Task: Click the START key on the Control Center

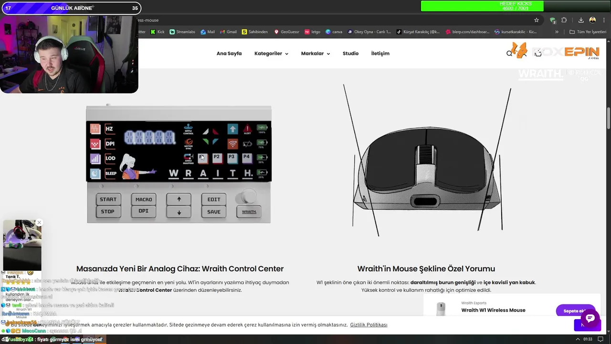Action: (x=108, y=199)
